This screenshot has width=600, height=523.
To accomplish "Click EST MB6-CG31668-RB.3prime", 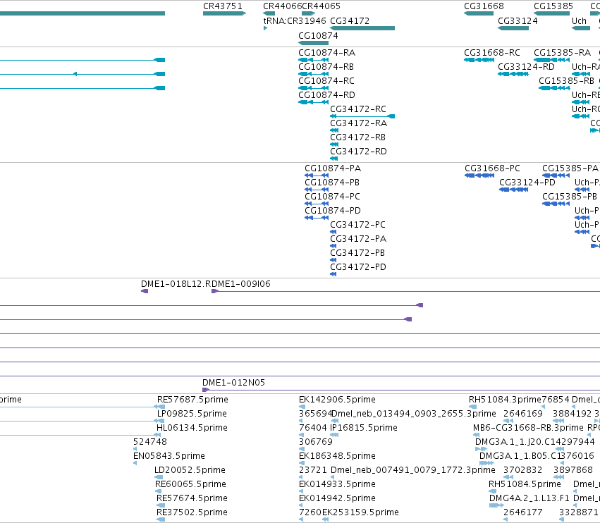I will 528,428.
